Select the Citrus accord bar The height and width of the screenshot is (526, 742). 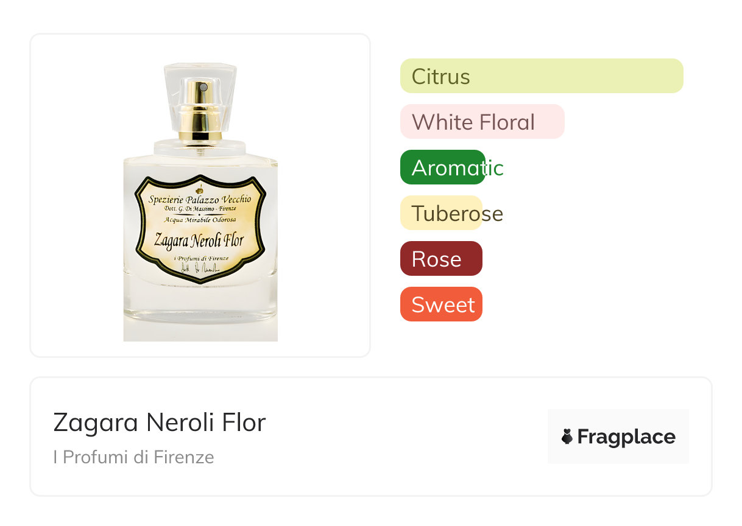click(541, 76)
